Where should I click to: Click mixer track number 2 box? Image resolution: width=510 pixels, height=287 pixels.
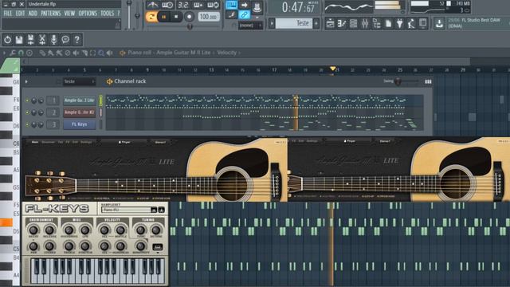coord(53,112)
